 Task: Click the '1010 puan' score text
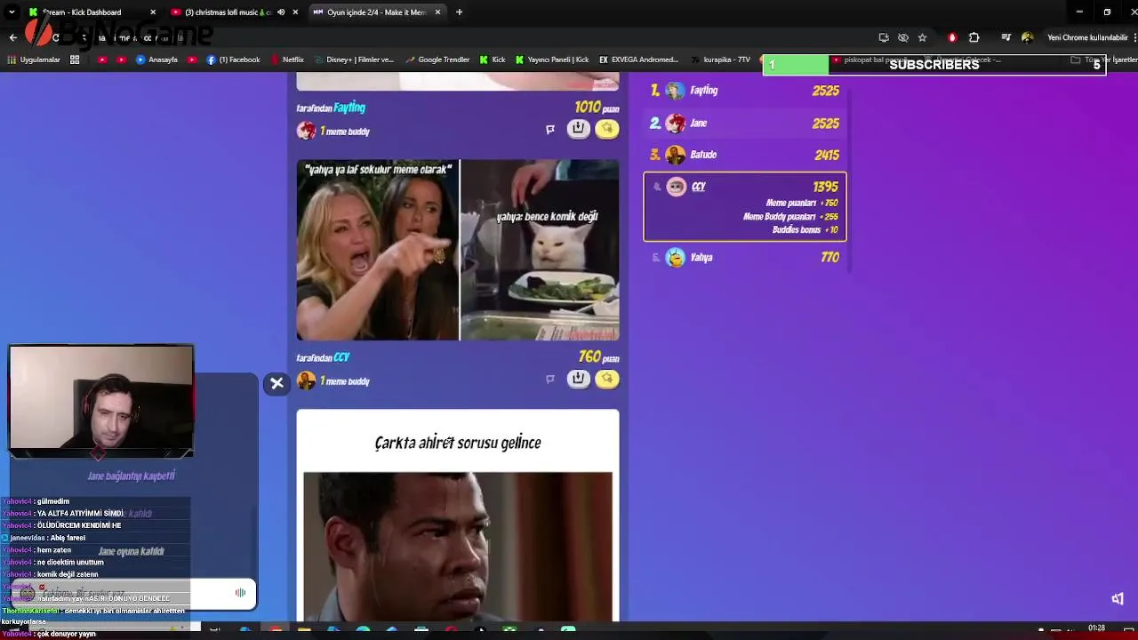coord(597,108)
